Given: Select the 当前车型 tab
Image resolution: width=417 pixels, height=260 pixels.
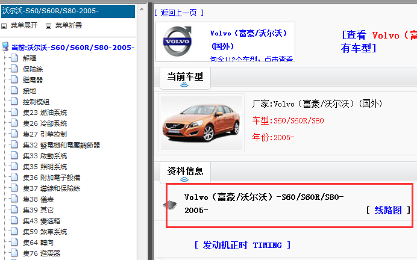Looking at the screenshot, I should pyautogui.click(x=185, y=77).
